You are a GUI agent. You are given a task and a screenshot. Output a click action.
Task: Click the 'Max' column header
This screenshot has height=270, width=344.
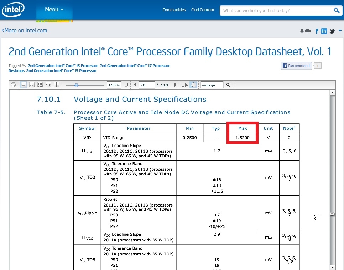click(x=243, y=128)
